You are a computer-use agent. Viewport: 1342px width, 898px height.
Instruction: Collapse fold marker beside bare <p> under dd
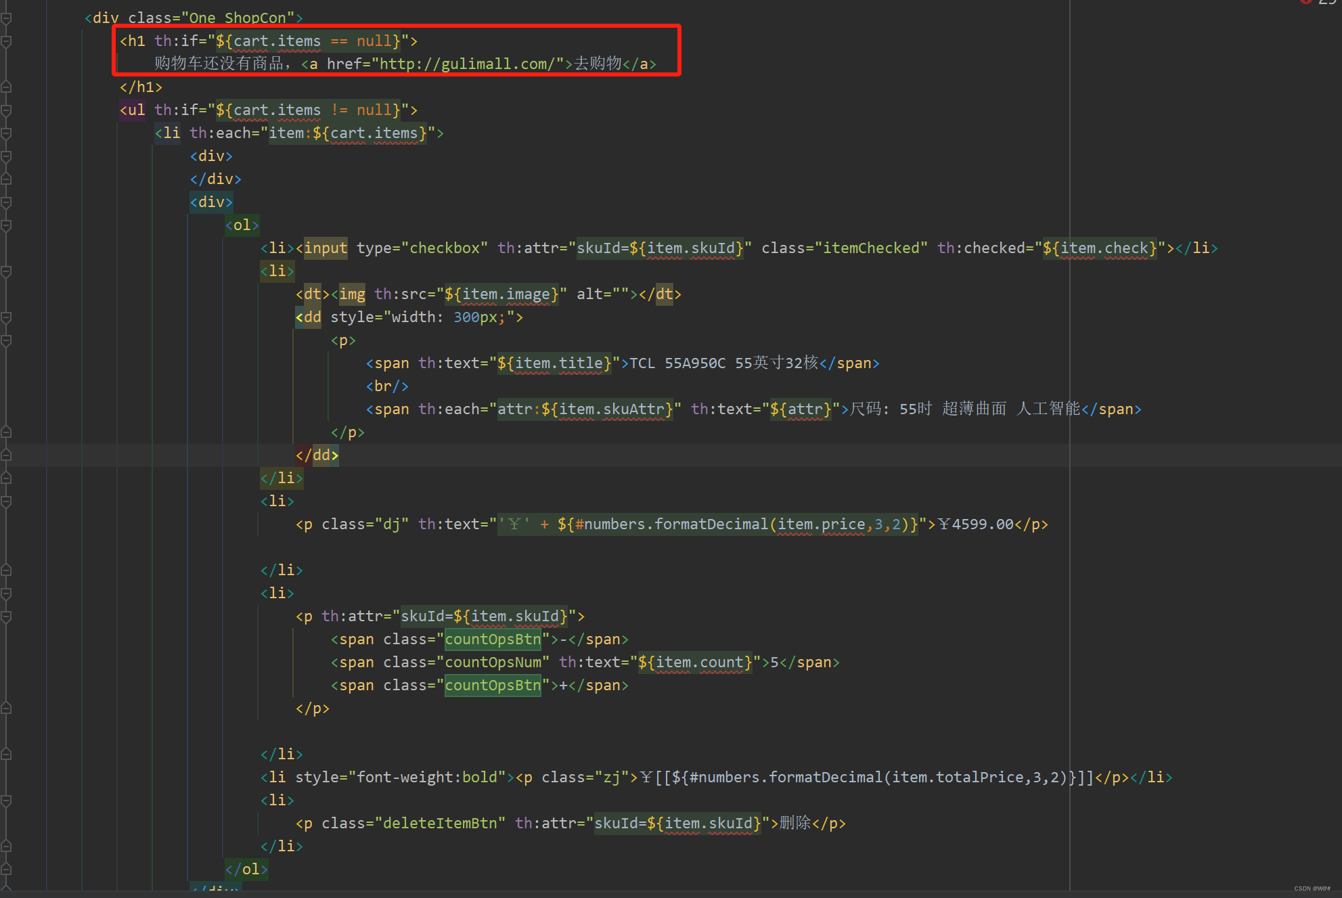click(6, 340)
